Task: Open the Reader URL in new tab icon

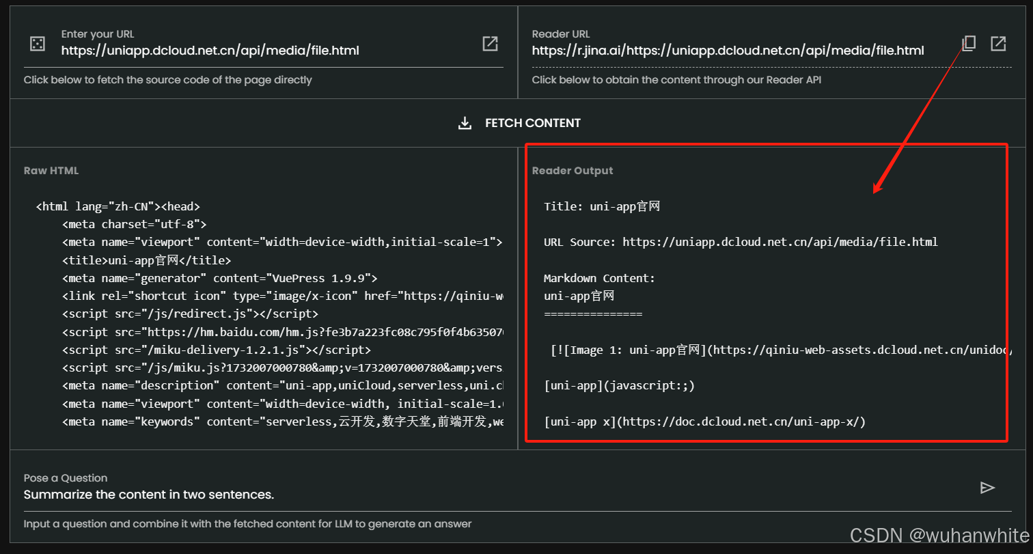Action: pyautogui.click(x=998, y=44)
